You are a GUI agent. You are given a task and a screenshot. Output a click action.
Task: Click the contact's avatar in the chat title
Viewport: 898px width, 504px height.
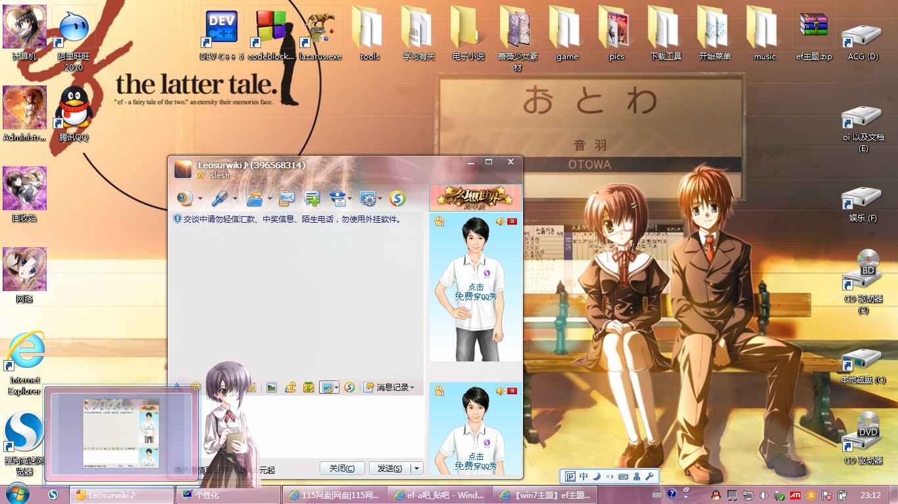(183, 170)
